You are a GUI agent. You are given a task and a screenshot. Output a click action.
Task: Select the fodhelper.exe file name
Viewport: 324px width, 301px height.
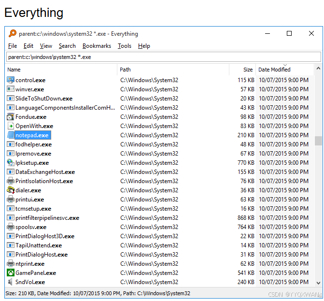coord(33,144)
